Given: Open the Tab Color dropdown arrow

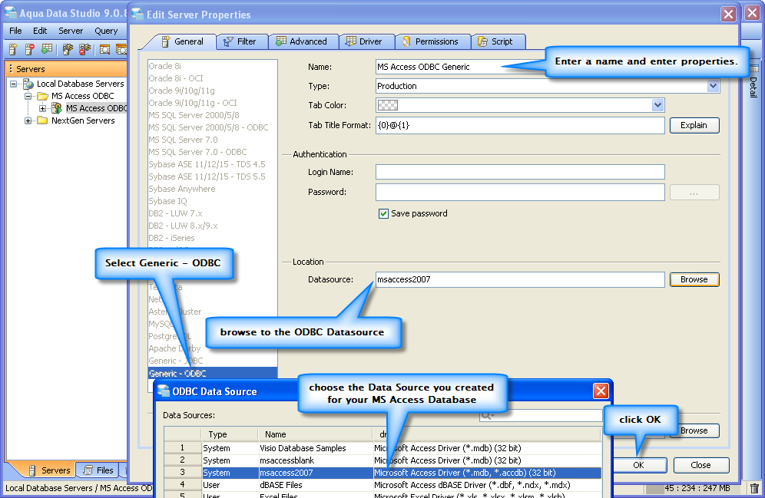Looking at the screenshot, I should point(657,105).
